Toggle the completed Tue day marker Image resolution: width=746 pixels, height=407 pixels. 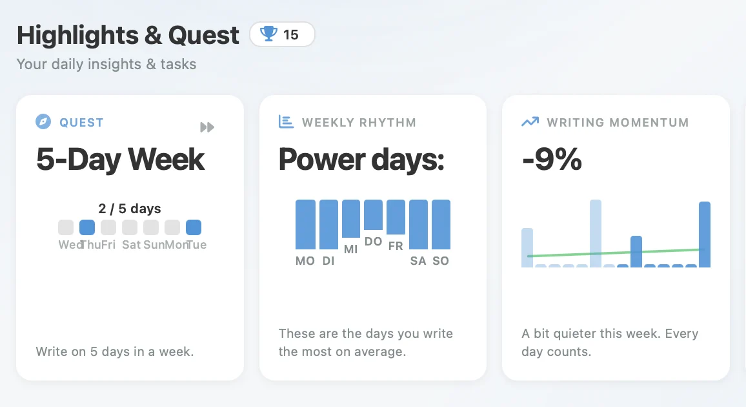click(x=193, y=227)
